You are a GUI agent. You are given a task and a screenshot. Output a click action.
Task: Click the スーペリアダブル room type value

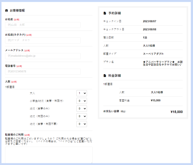[153, 54]
